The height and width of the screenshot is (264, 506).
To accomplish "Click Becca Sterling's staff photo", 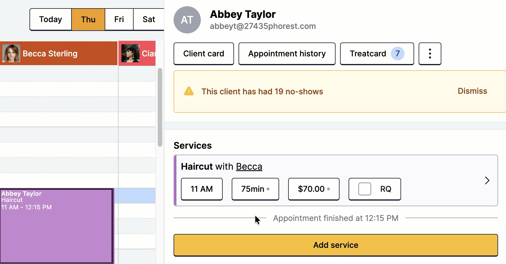I will coord(11,53).
